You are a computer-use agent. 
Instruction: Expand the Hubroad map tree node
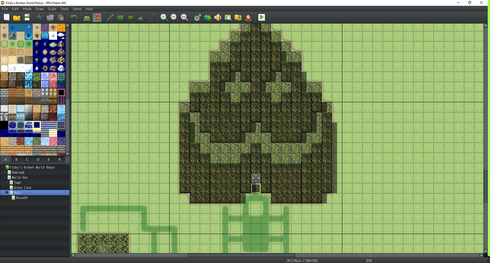[x=5, y=172]
